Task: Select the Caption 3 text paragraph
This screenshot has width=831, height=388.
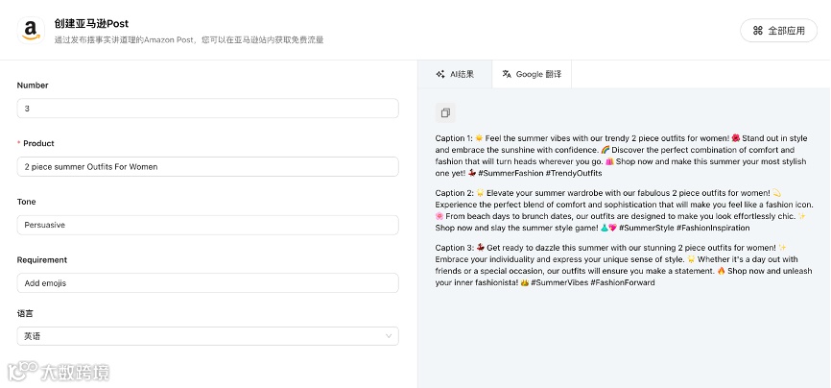Action: click(624, 265)
